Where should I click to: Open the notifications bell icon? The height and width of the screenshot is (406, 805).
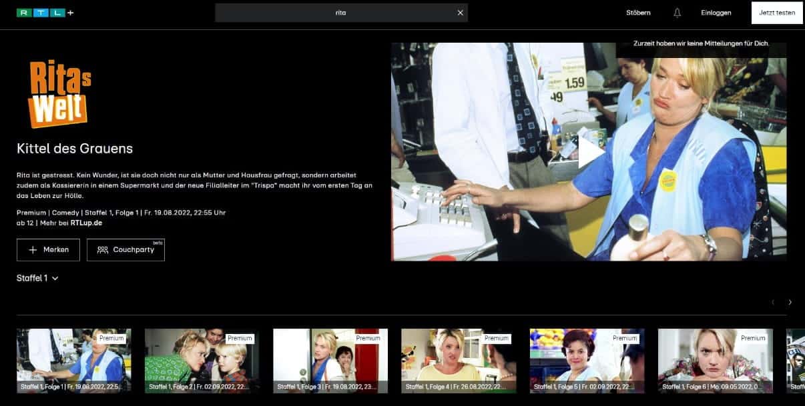(x=677, y=13)
